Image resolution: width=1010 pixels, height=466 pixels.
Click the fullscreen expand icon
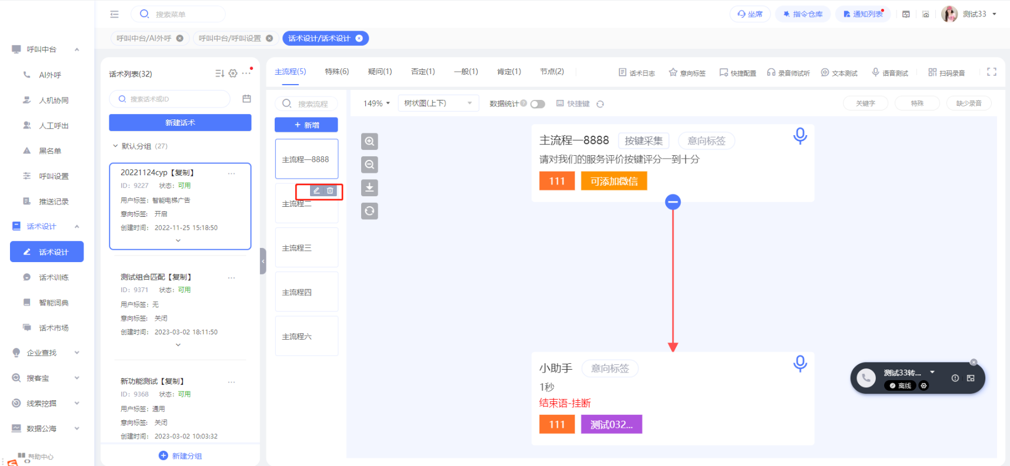(x=991, y=72)
